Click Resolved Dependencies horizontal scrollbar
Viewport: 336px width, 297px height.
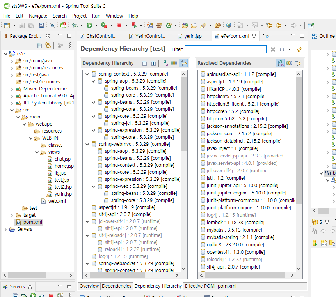coord(245,276)
